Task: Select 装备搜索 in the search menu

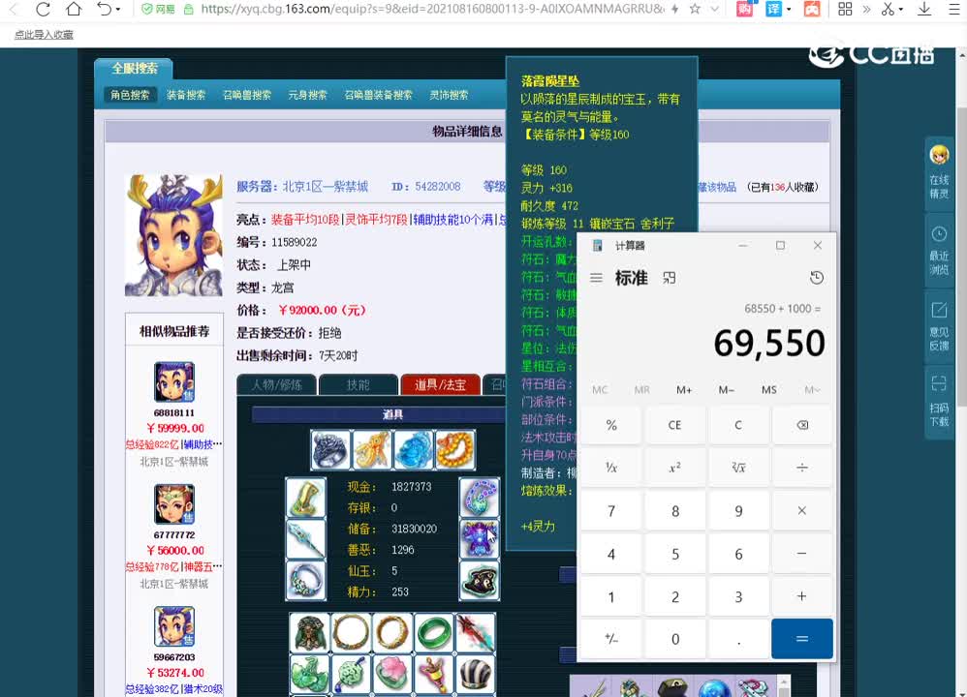Action: pyautogui.click(x=186, y=95)
